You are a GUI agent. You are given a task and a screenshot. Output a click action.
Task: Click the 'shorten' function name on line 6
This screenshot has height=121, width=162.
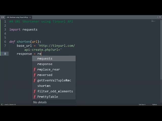(23, 42)
